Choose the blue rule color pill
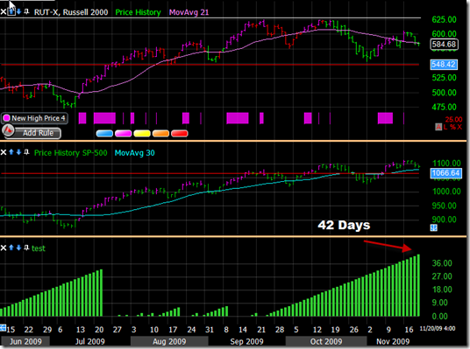The height and width of the screenshot is (349, 470). tap(104, 133)
